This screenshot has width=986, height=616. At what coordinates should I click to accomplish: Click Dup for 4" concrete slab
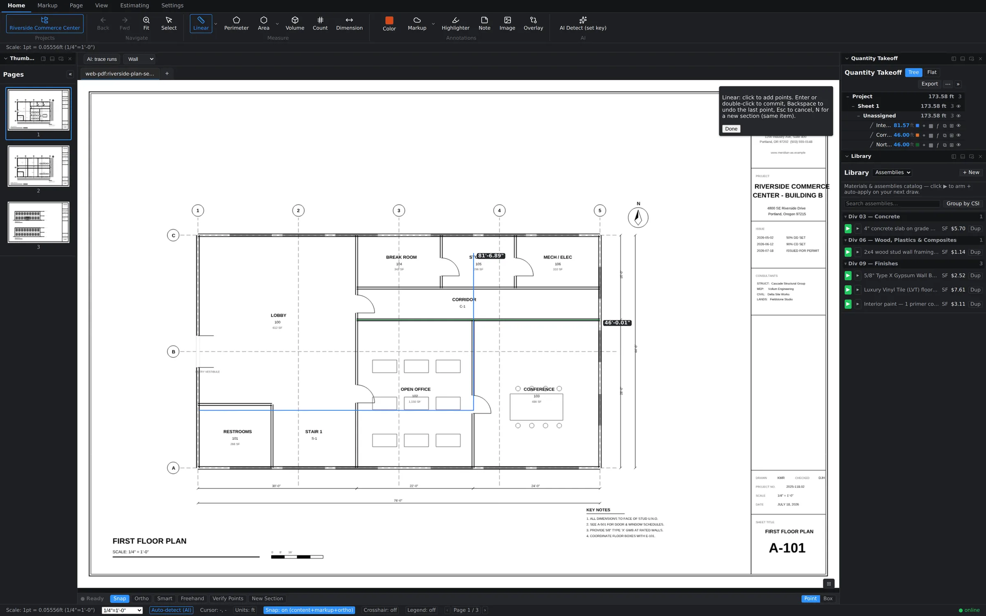pos(975,229)
